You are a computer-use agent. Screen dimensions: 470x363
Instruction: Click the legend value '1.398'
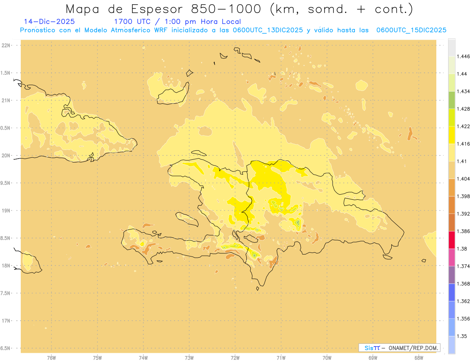tap(463, 196)
